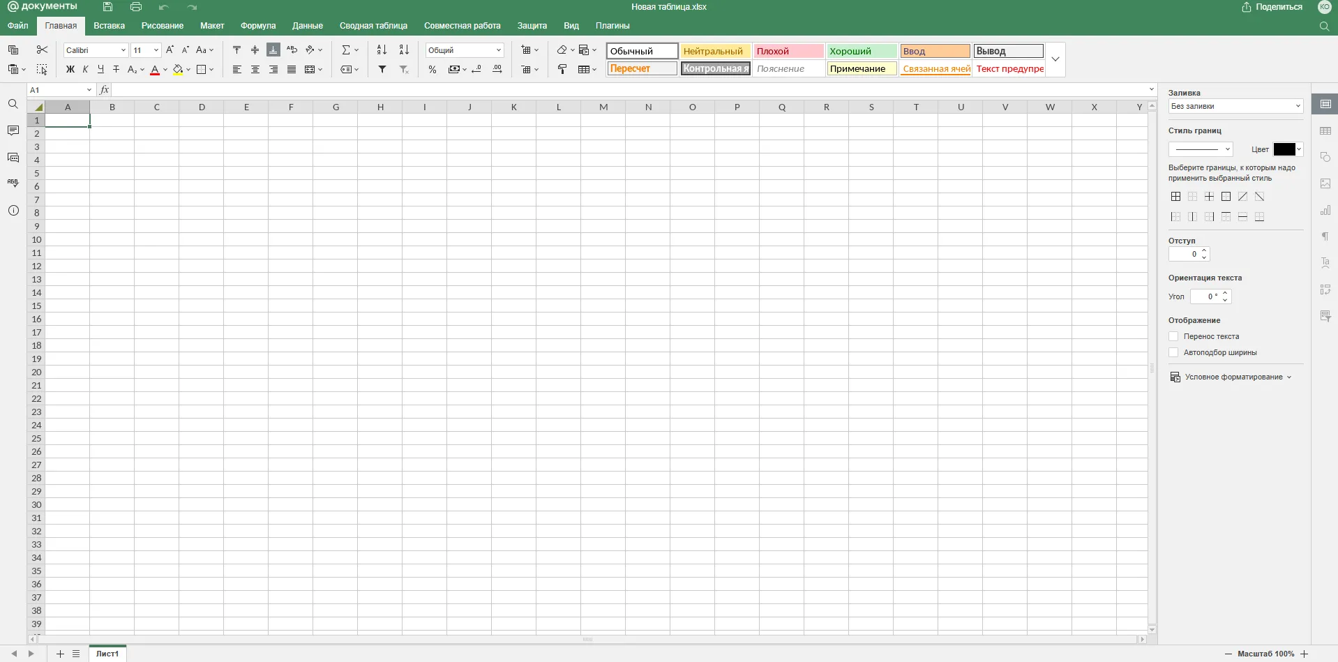Open the Формула tab
This screenshot has height=662, width=1338.
point(258,26)
